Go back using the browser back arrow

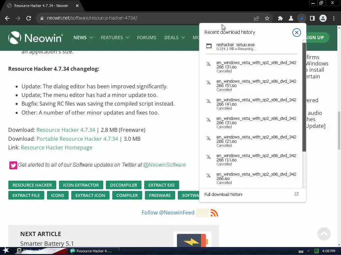pyautogui.click(x=7, y=18)
